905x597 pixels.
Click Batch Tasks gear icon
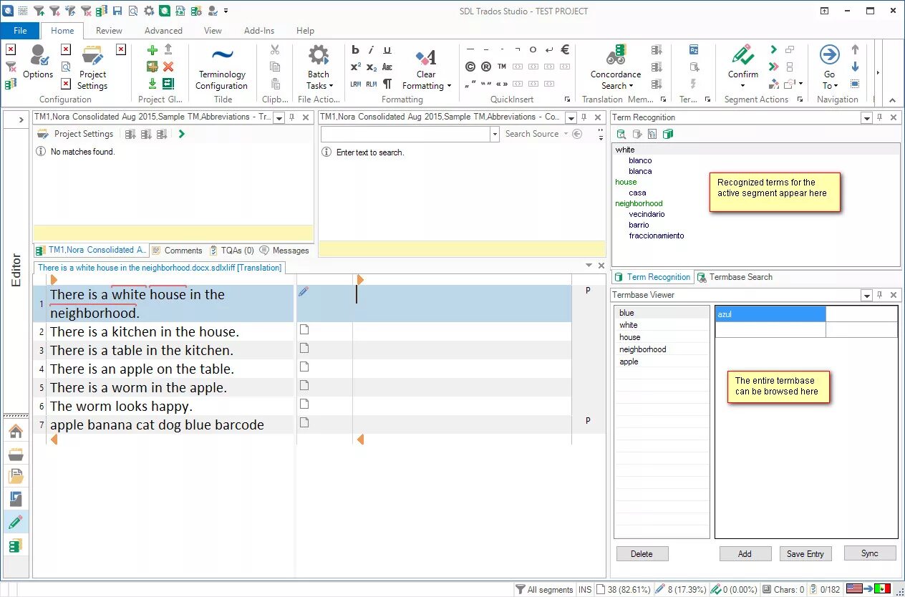point(318,55)
